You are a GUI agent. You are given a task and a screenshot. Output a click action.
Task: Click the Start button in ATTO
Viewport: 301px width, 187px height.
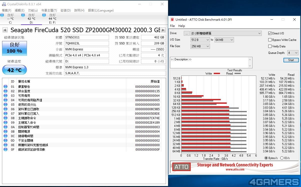coord(291,60)
